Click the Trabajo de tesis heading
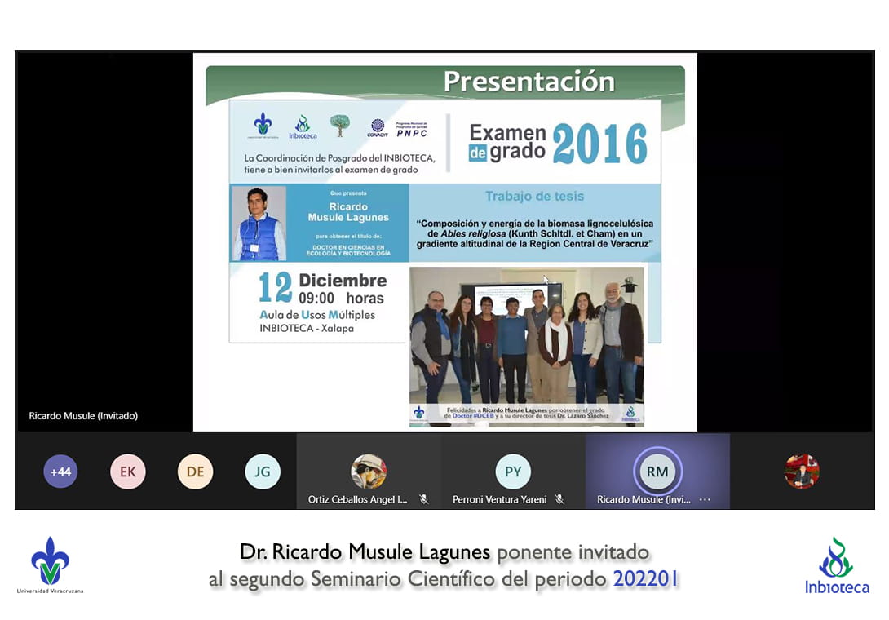The image size is (889, 620). 534,197
